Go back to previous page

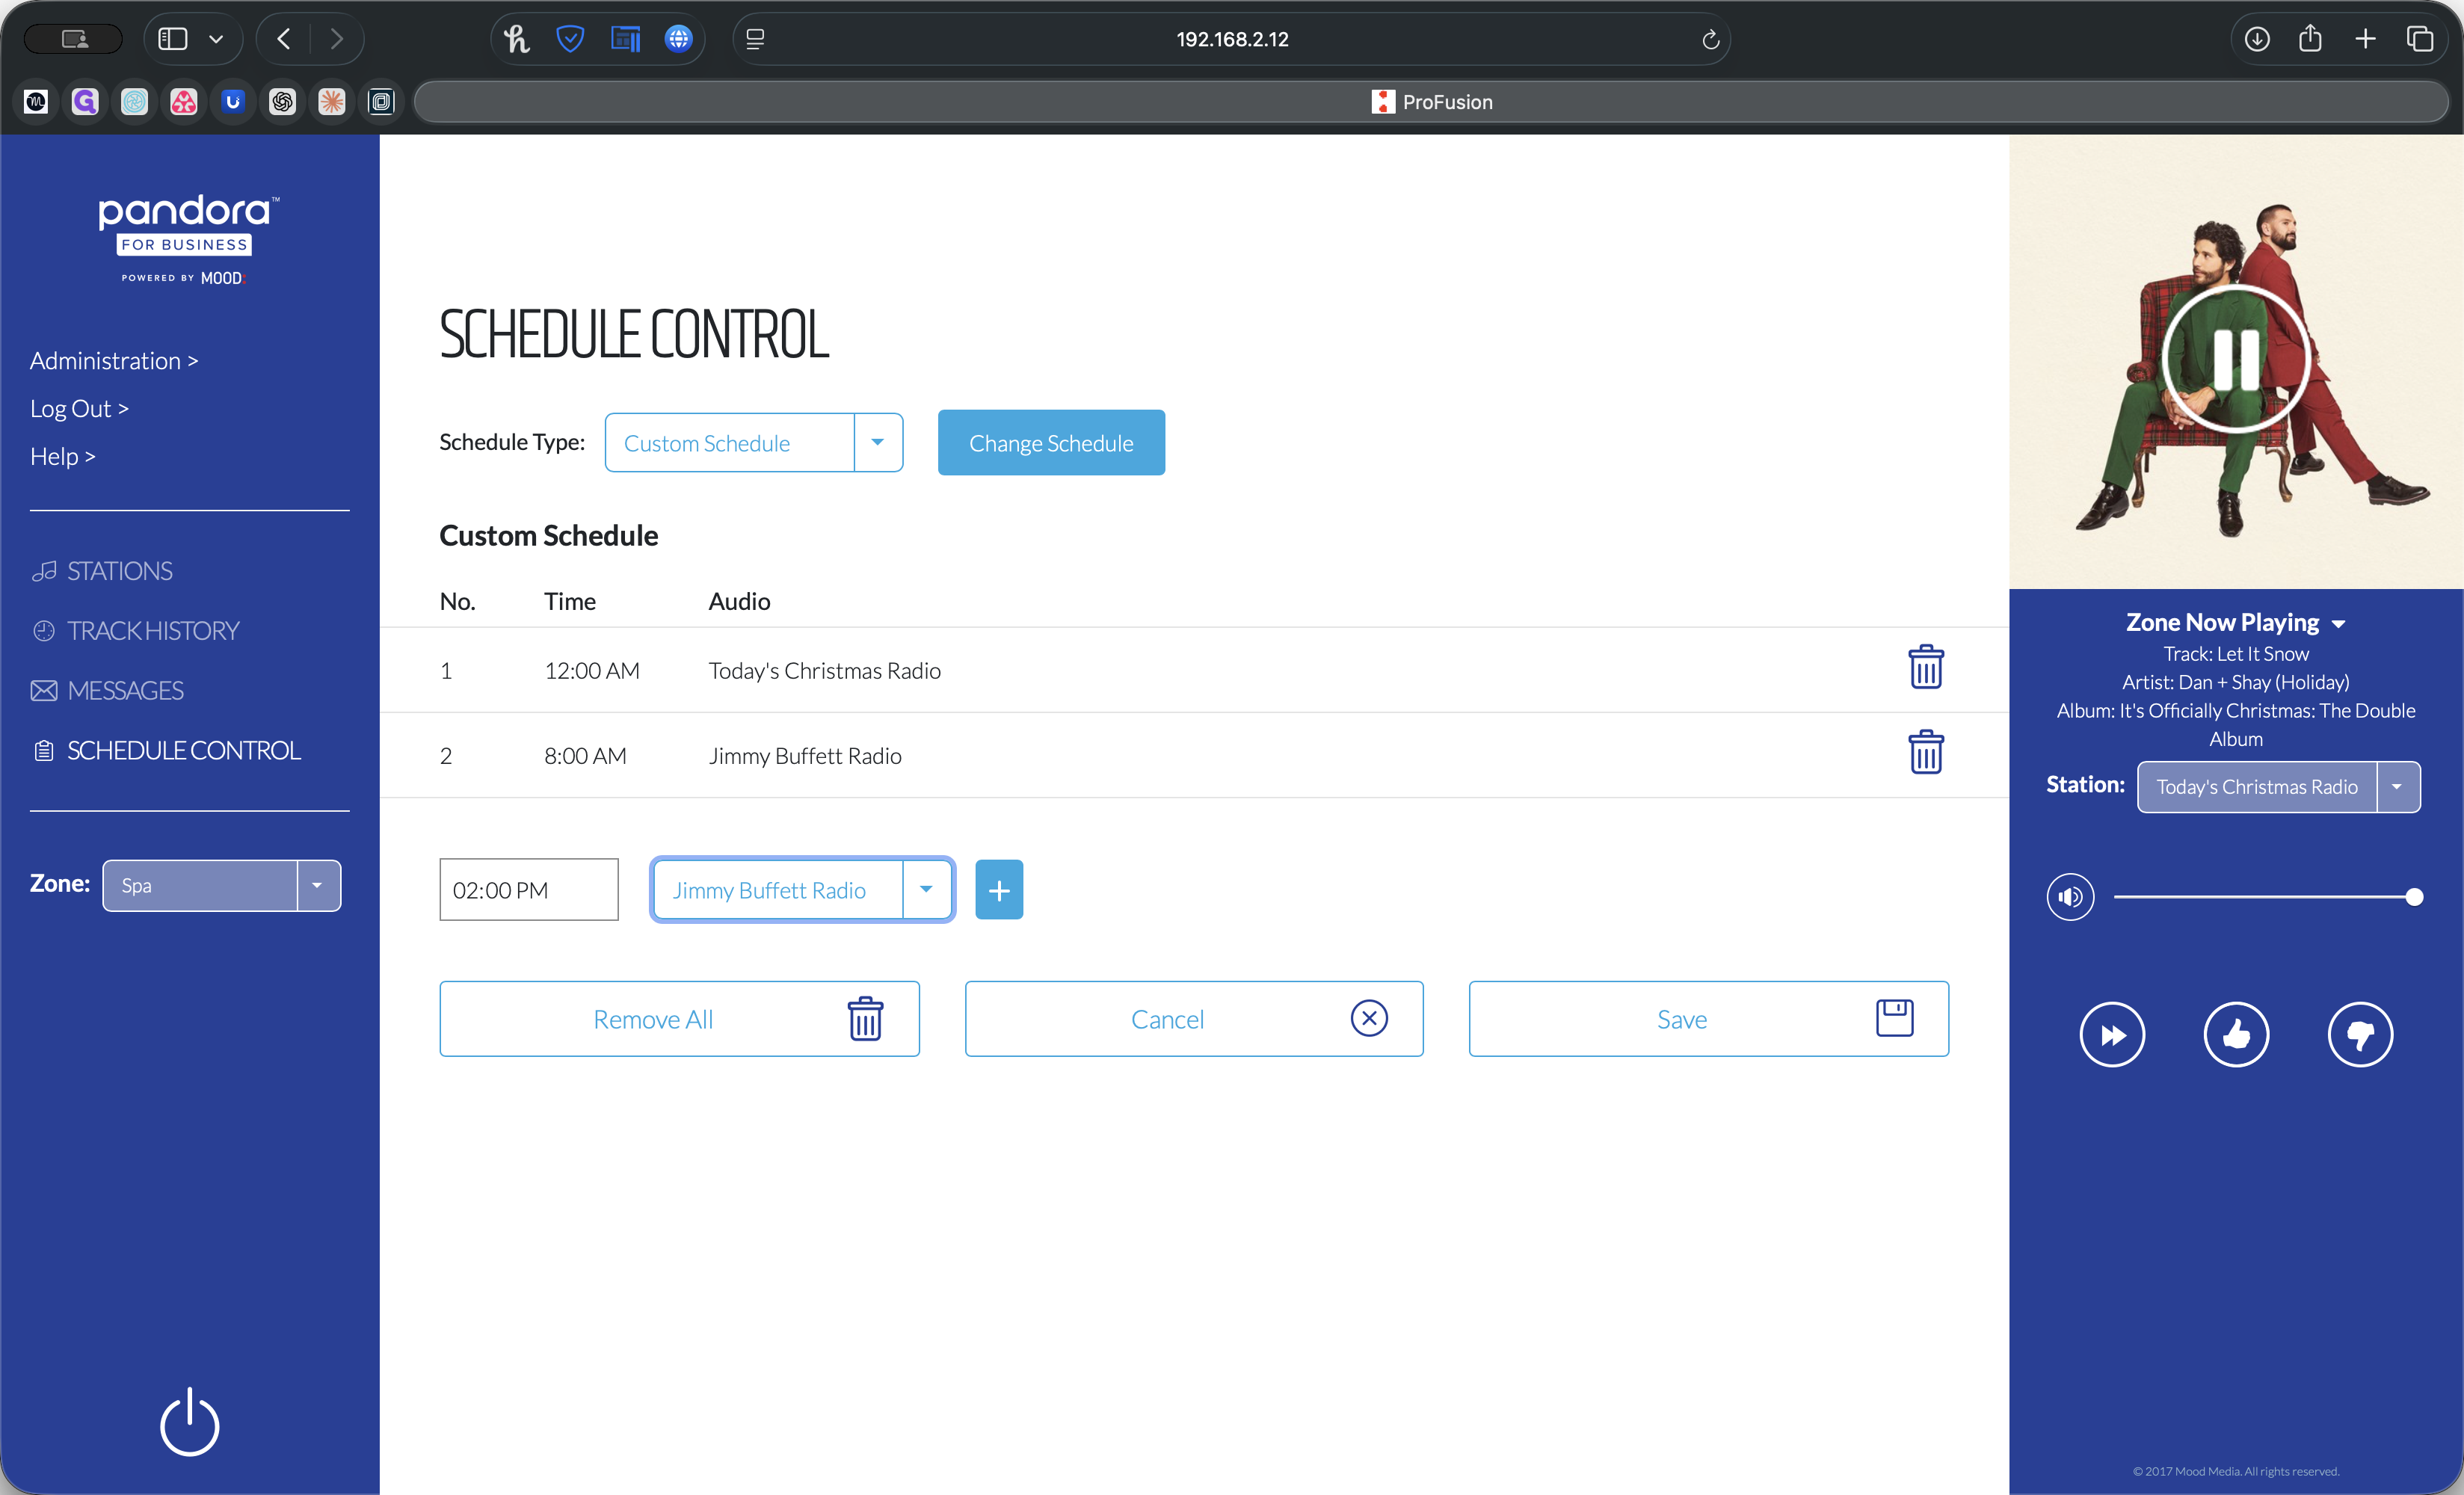(x=284, y=39)
